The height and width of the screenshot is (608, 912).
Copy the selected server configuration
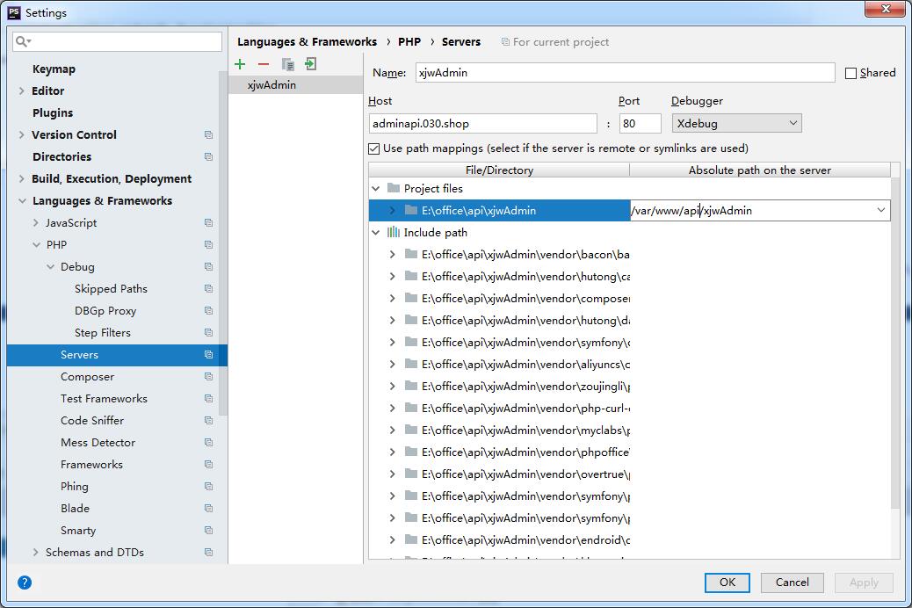(287, 64)
